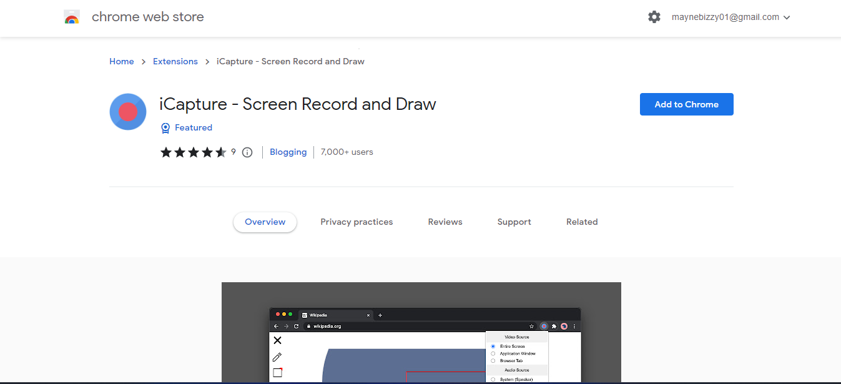The height and width of the screenshot is (384, 841).
Task: Go to the Home breadcrumb link
Action: (121, 61)
